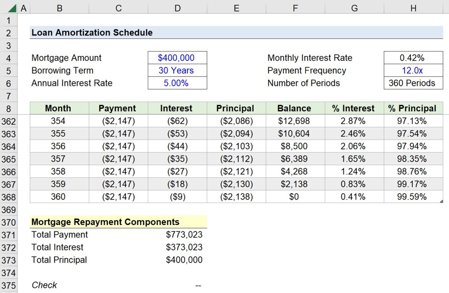
Task: Click the Select All triangle above row numbers
Action: [13, 7]
